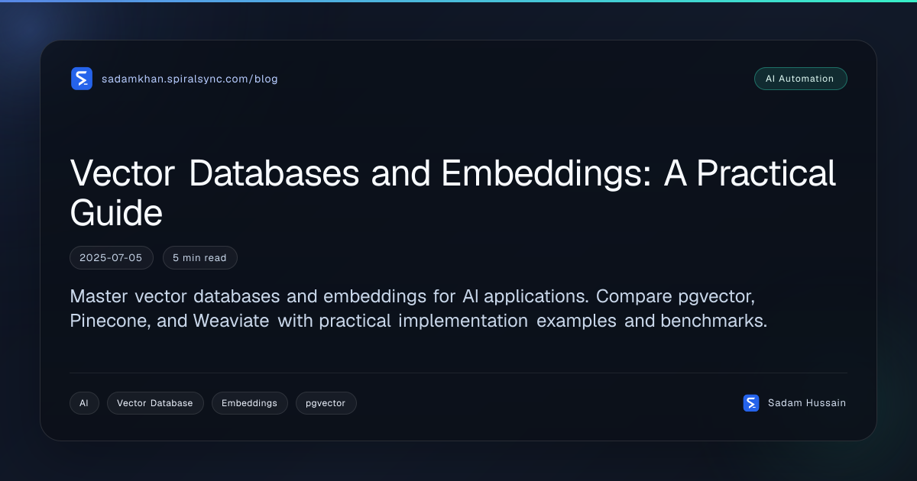Click the 2025-07-05 date pill

point(112,258)
